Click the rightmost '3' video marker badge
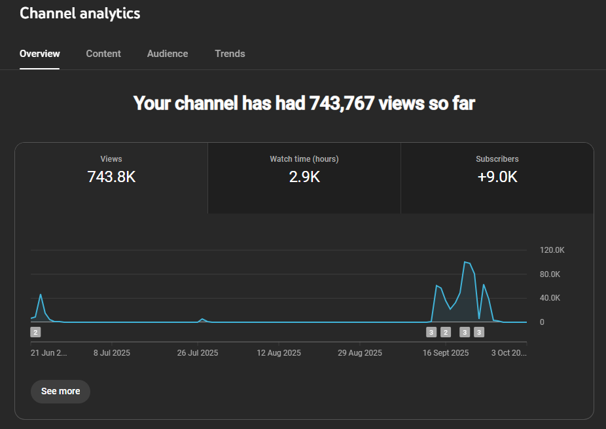The width and height of the screenshot is (606, 429). point(479,332)
